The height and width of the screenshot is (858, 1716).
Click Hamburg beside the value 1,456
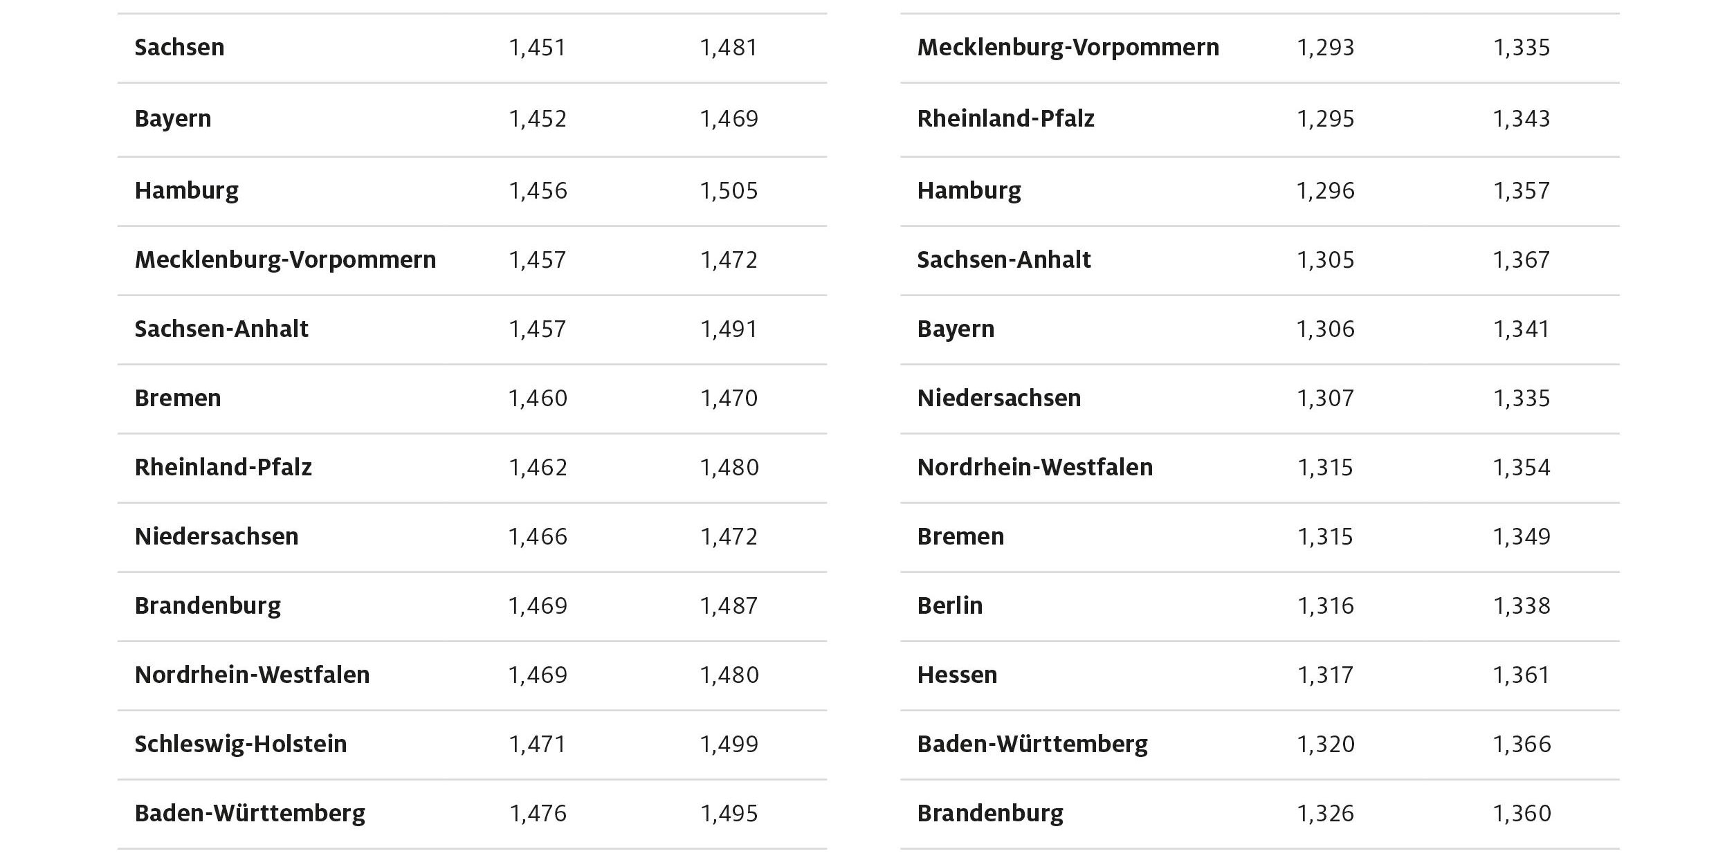(186, 190)
